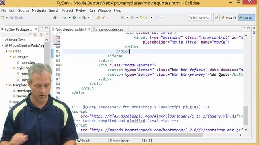Open the Edit menu

coord(12,10)
